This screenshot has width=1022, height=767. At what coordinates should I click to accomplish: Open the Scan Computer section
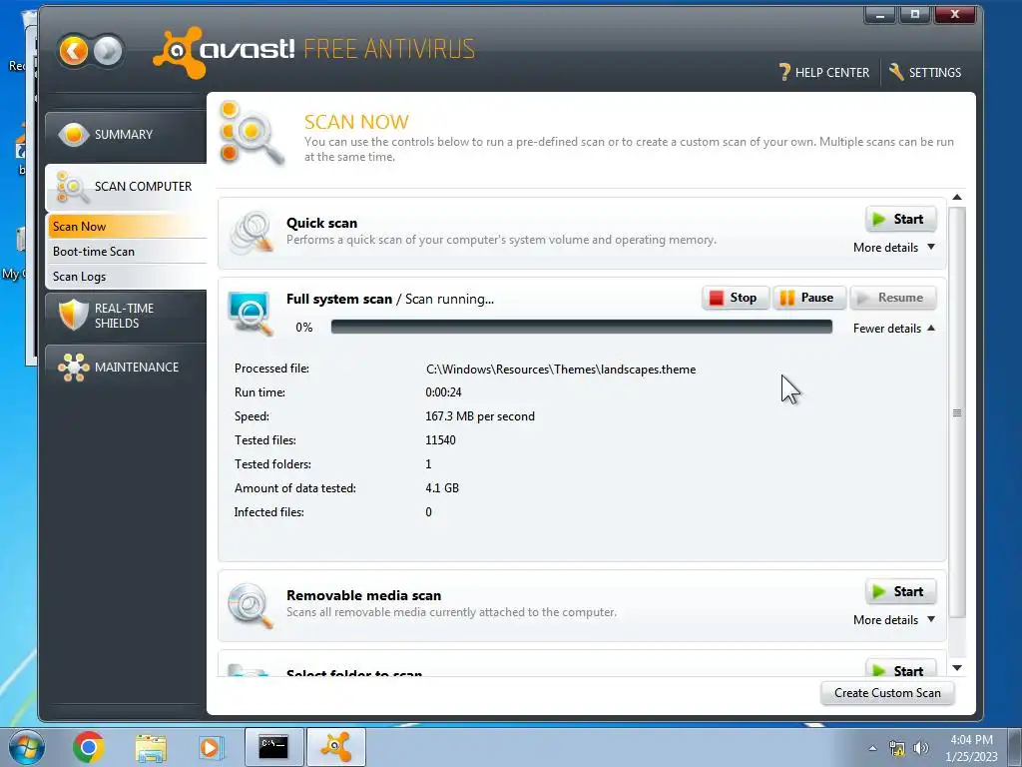tap(126, 187)
